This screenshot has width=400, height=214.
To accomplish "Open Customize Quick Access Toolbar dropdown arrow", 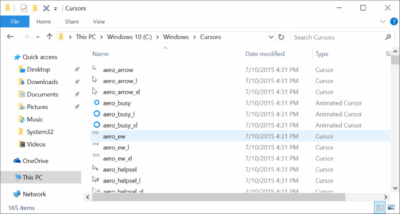I will (x=55, y=9).
